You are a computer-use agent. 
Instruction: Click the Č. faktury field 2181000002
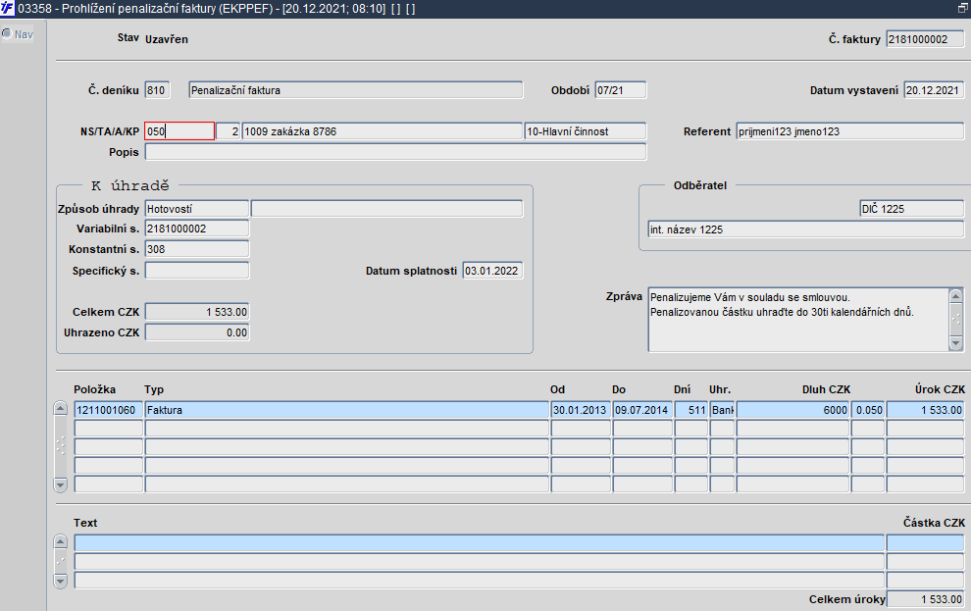pyautogui.click(x=925, y=39)
